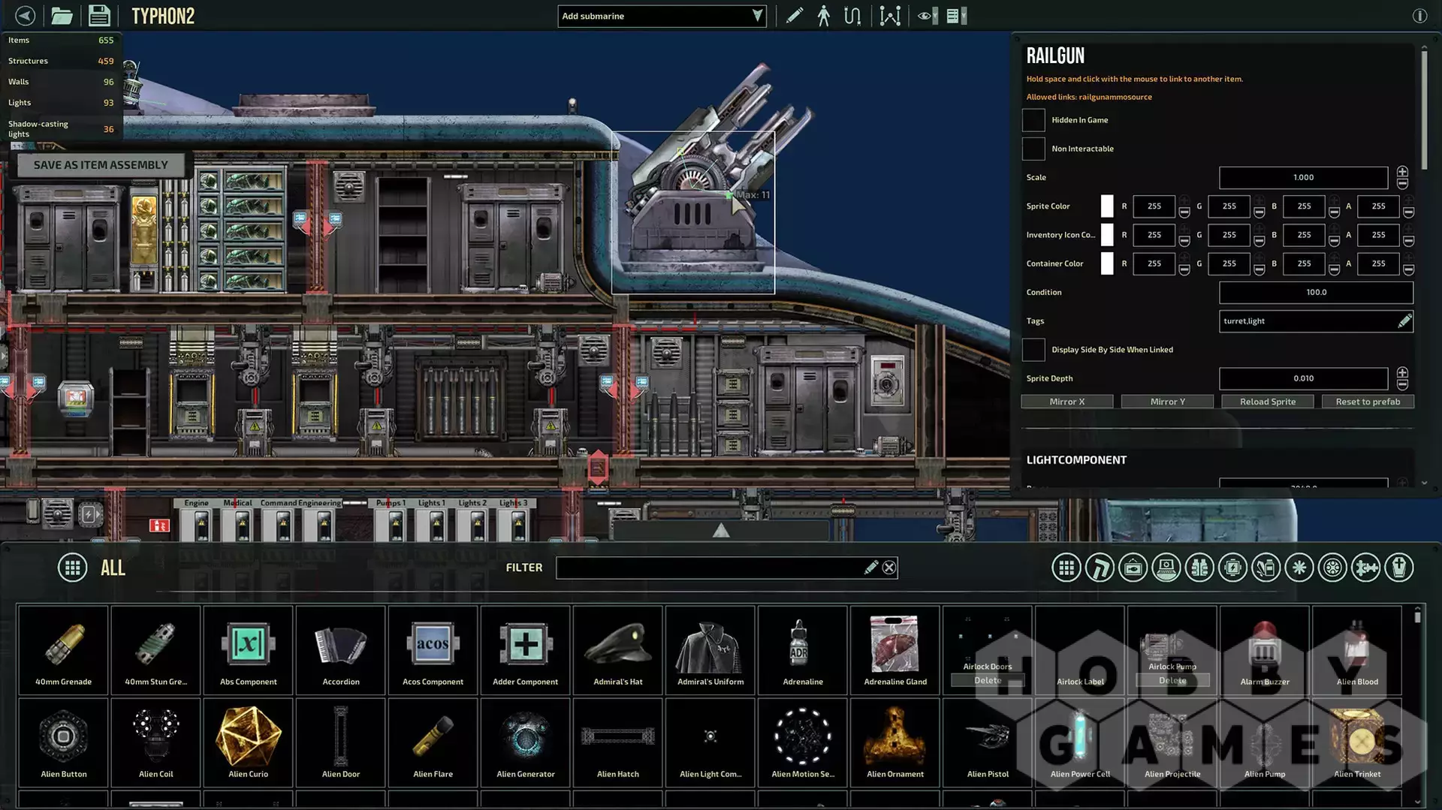Enable the Hidden In Game checkbox
This screenshot has height=810, width=1442.
tap(1033, 120)
